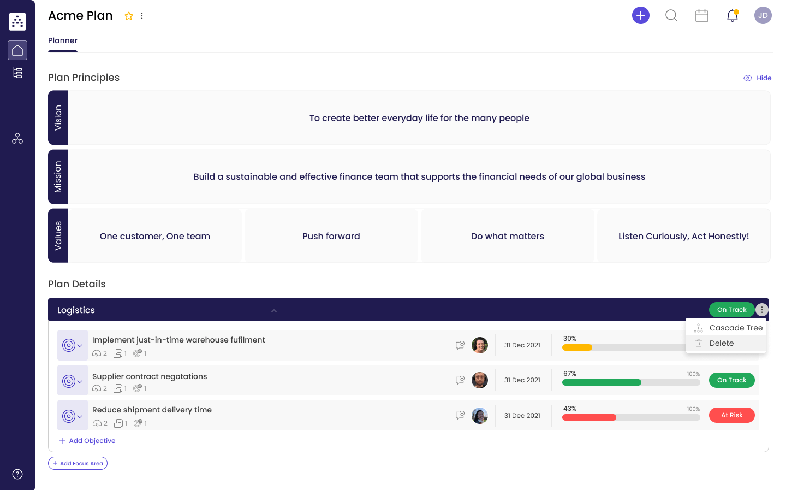The width and height of the screenshot is (786, 490).
Task: Open search with the magnifier icon
Action: pyautogui.click(x=671, y=15)
